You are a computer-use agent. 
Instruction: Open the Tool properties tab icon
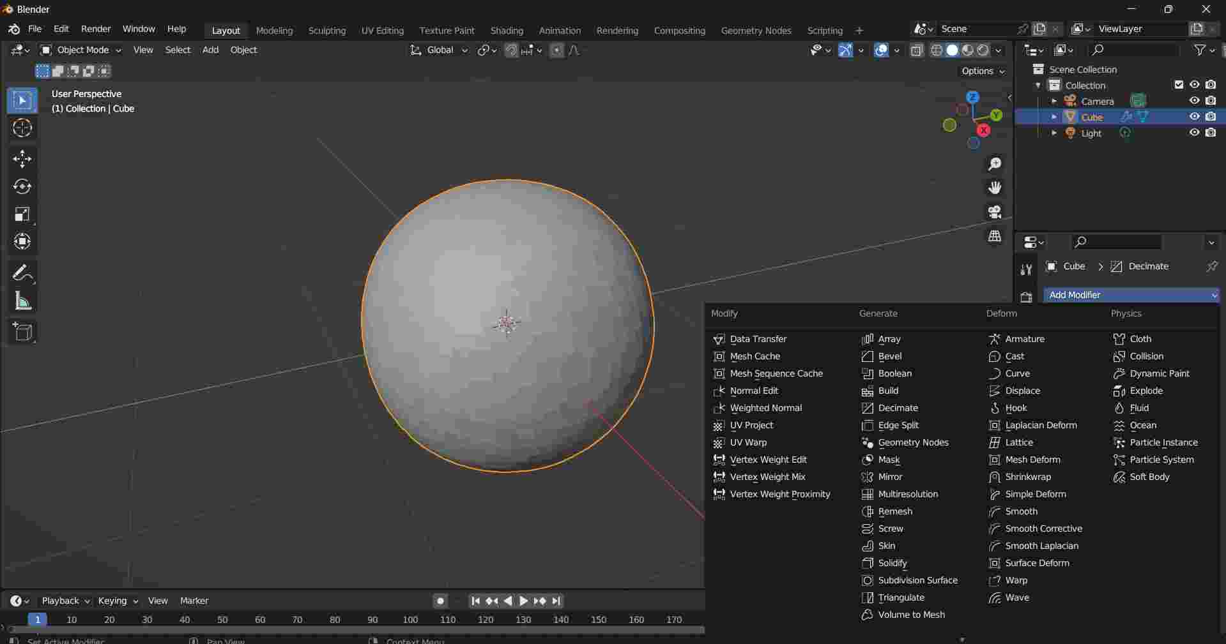coord(1026,269)
